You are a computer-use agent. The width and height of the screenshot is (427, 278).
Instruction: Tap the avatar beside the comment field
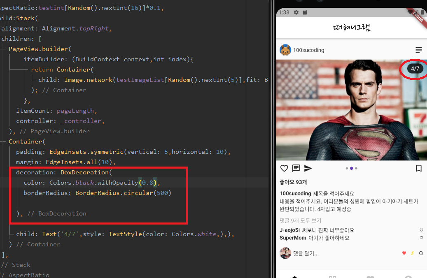tap(285, 253)
